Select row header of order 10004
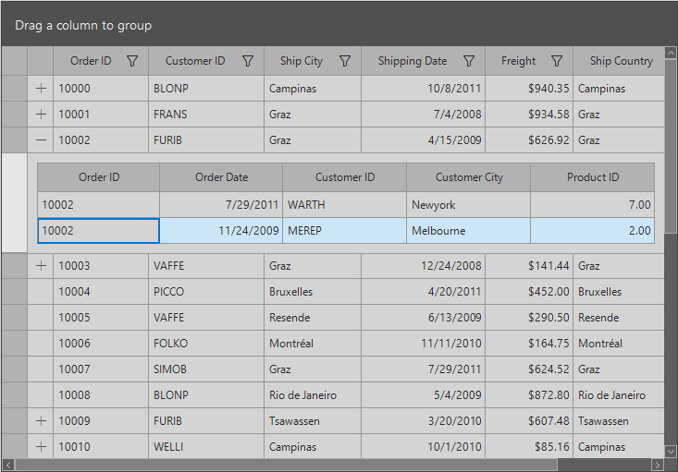678x472 pixels. (x=15, y=292)
